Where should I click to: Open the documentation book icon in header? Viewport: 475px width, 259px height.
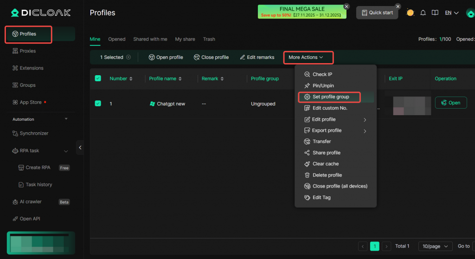(x=435, y=13)
